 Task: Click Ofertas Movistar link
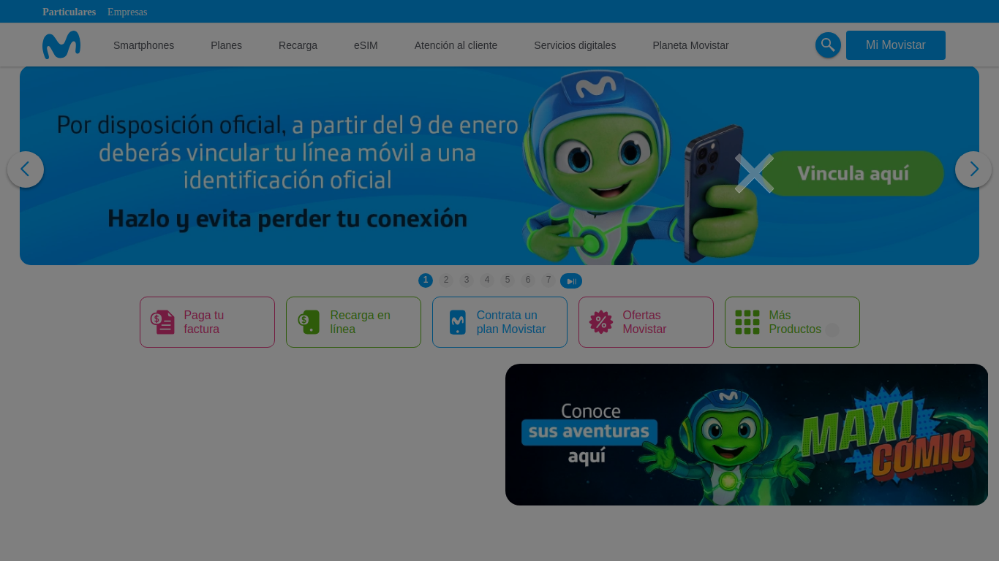click(x=646, y=322)
